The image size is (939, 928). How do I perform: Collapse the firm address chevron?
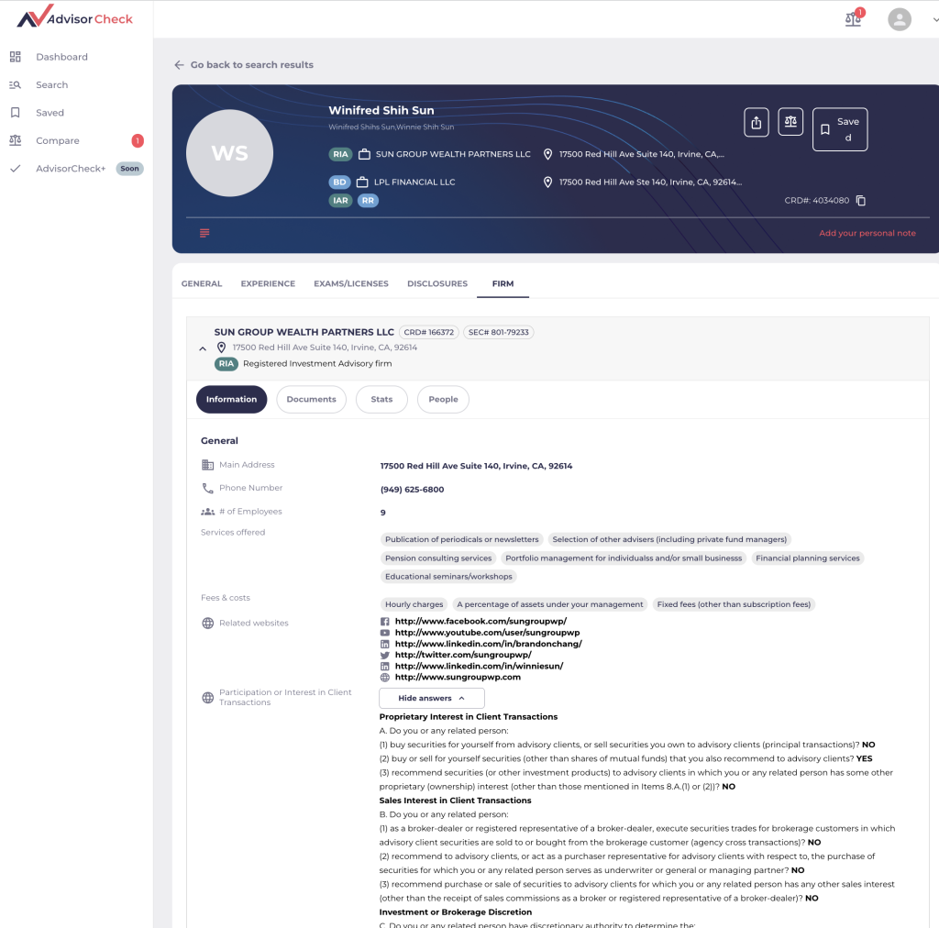pos(203,348)
